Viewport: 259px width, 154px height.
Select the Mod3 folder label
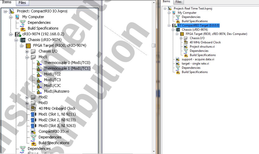43,103
